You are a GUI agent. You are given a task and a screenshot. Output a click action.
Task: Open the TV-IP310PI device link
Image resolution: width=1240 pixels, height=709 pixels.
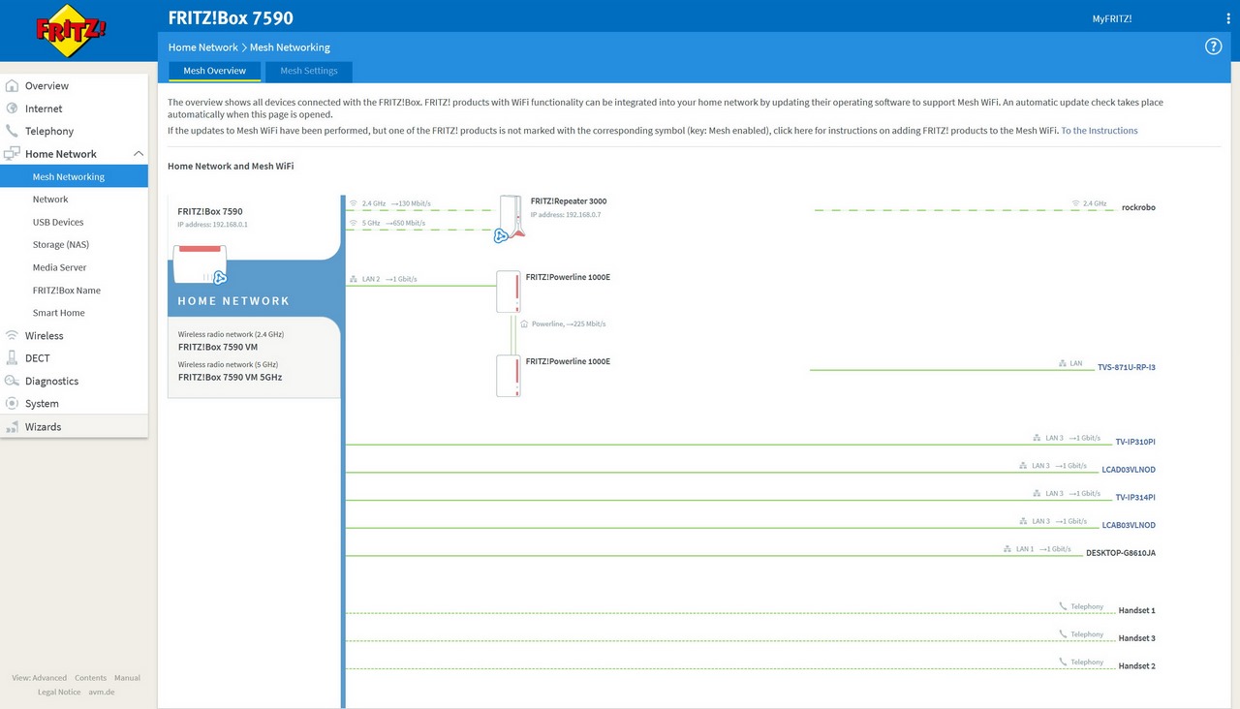point(1135,442)
